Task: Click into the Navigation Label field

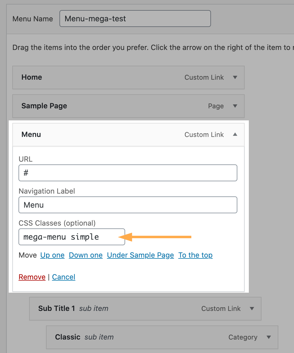Action: [x=128, y=205]
